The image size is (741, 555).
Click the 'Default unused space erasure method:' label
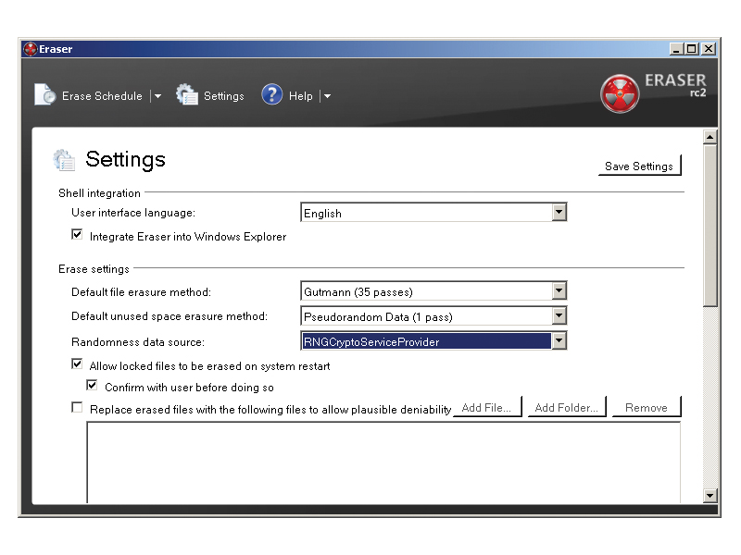[x=170, y=316]
